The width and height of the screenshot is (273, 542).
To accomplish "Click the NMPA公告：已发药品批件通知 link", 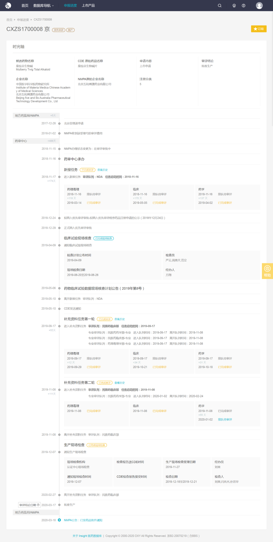I will [83, 520].
